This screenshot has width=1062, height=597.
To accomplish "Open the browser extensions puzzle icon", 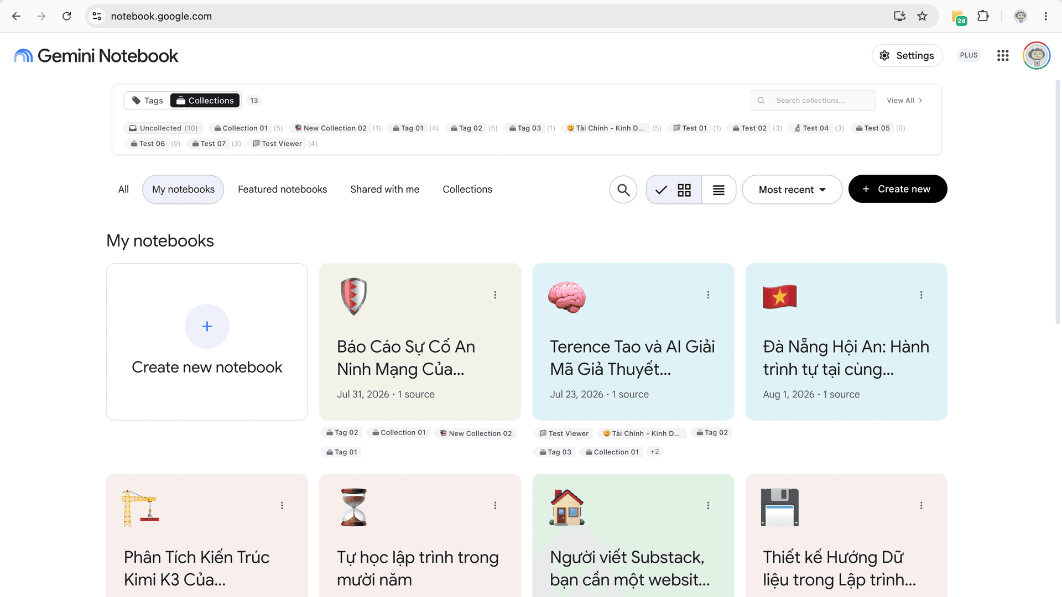I will (983, 16).
